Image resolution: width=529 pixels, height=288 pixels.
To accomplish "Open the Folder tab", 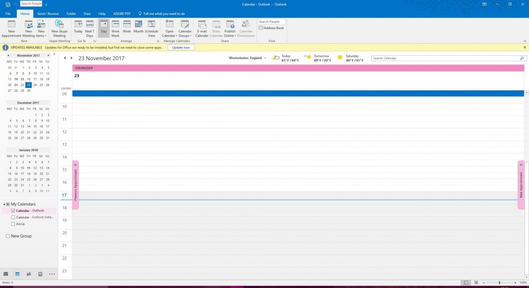I will (x=71, y=14).
